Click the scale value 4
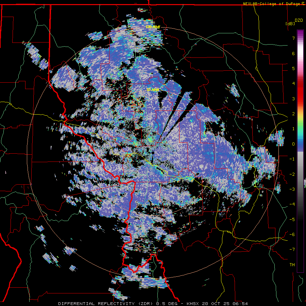Screen dimensions: 306x306 pyautogui.click(x=293, y=84)
